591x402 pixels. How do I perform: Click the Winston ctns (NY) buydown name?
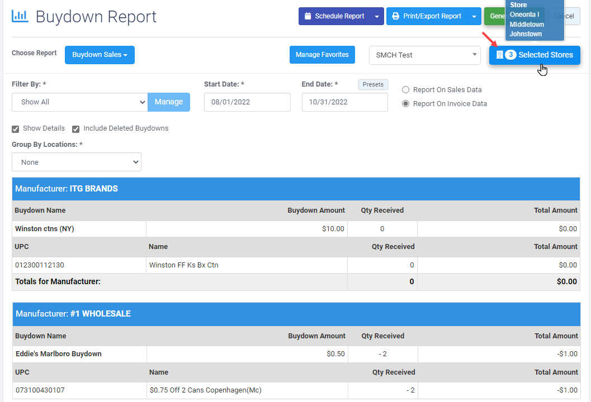point(45,229)
